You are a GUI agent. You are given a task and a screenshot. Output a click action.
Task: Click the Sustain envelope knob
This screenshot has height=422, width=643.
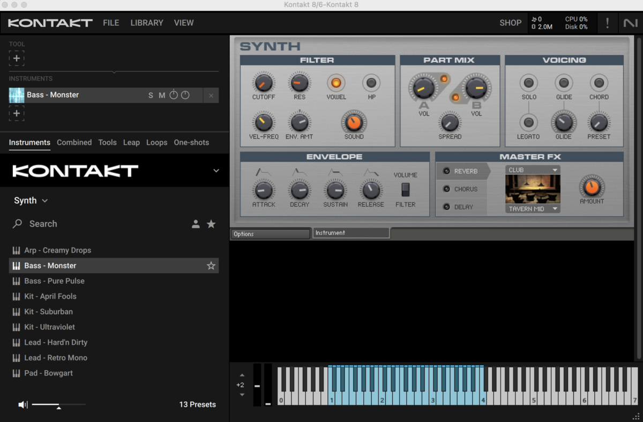tap(335, 190)
